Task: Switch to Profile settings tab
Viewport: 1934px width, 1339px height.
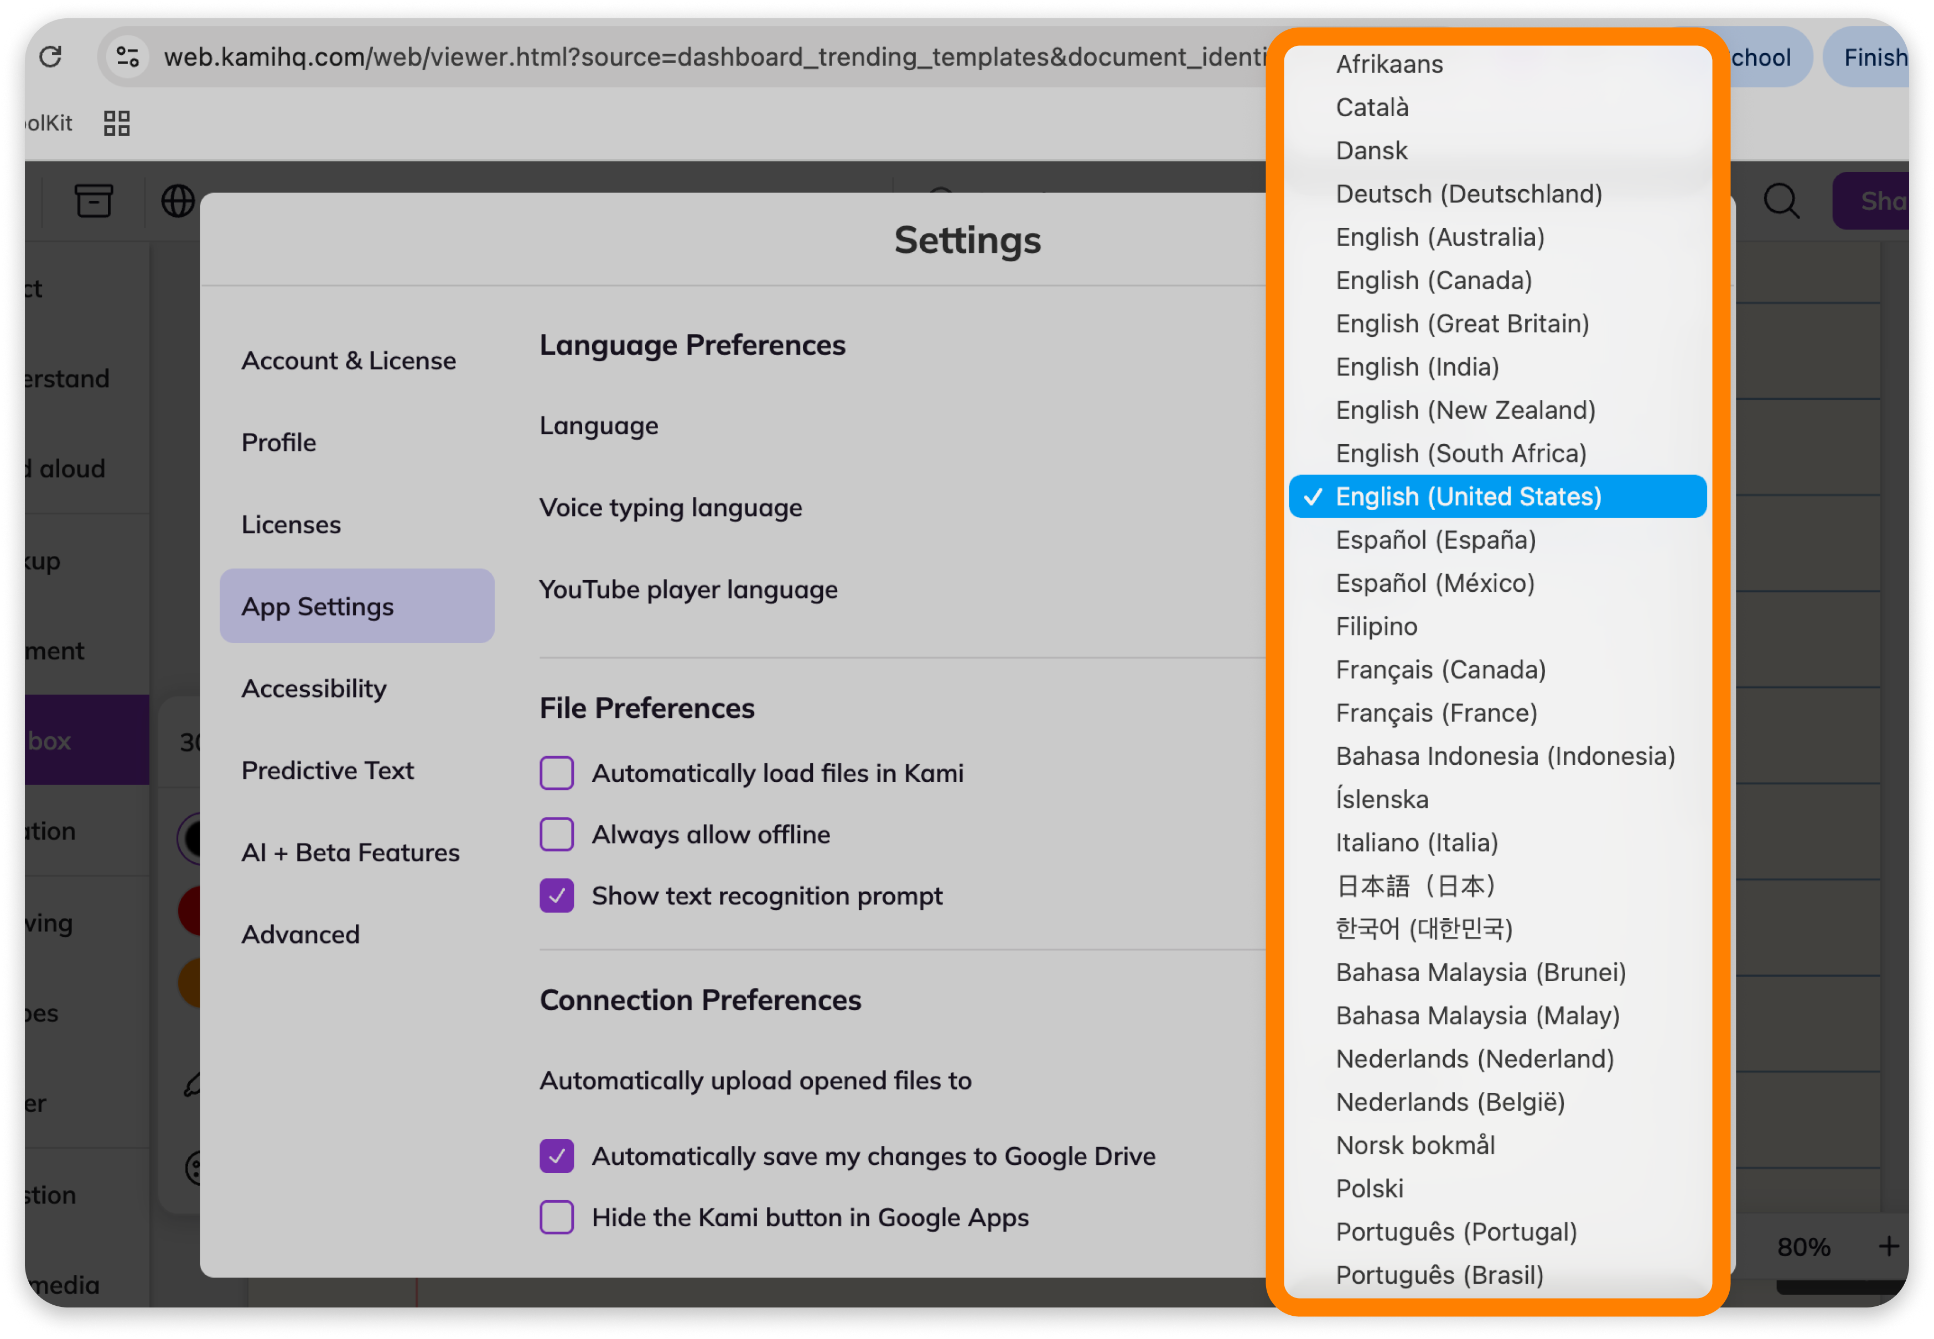Action: tap(357, 442)
